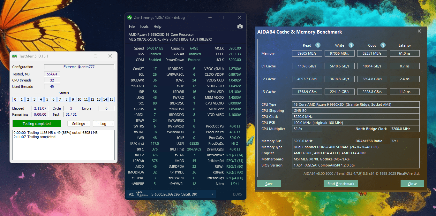Open the Tools menu in ZenTimings
Viewport: 436px width, 216px height.
144,26
